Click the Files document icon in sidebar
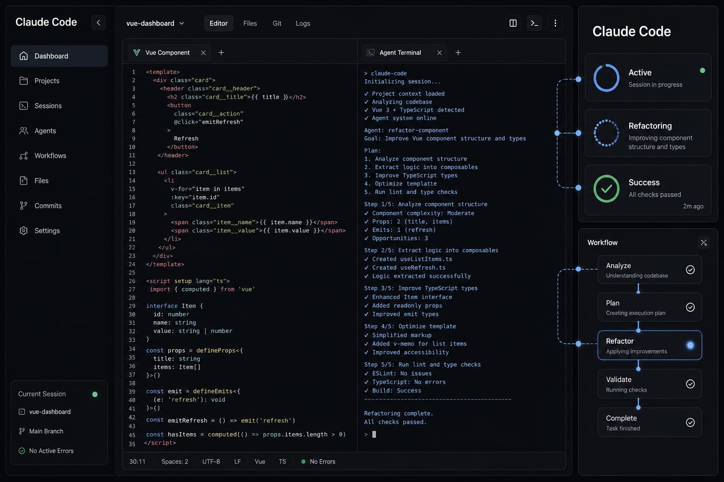Image resolution: width=724 pixels, height=482 pixels. (24, 181)
